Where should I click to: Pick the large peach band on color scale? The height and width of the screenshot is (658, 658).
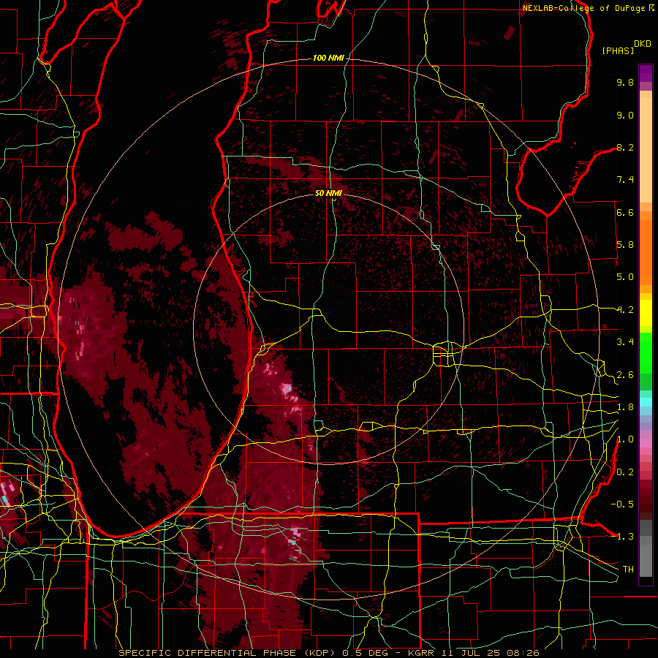click(646, 150)
